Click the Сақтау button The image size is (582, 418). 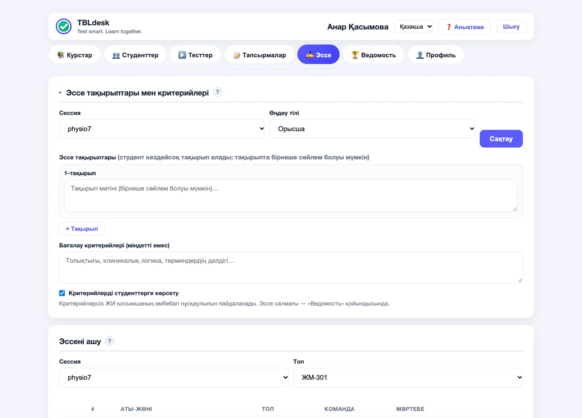pos(501,139)
